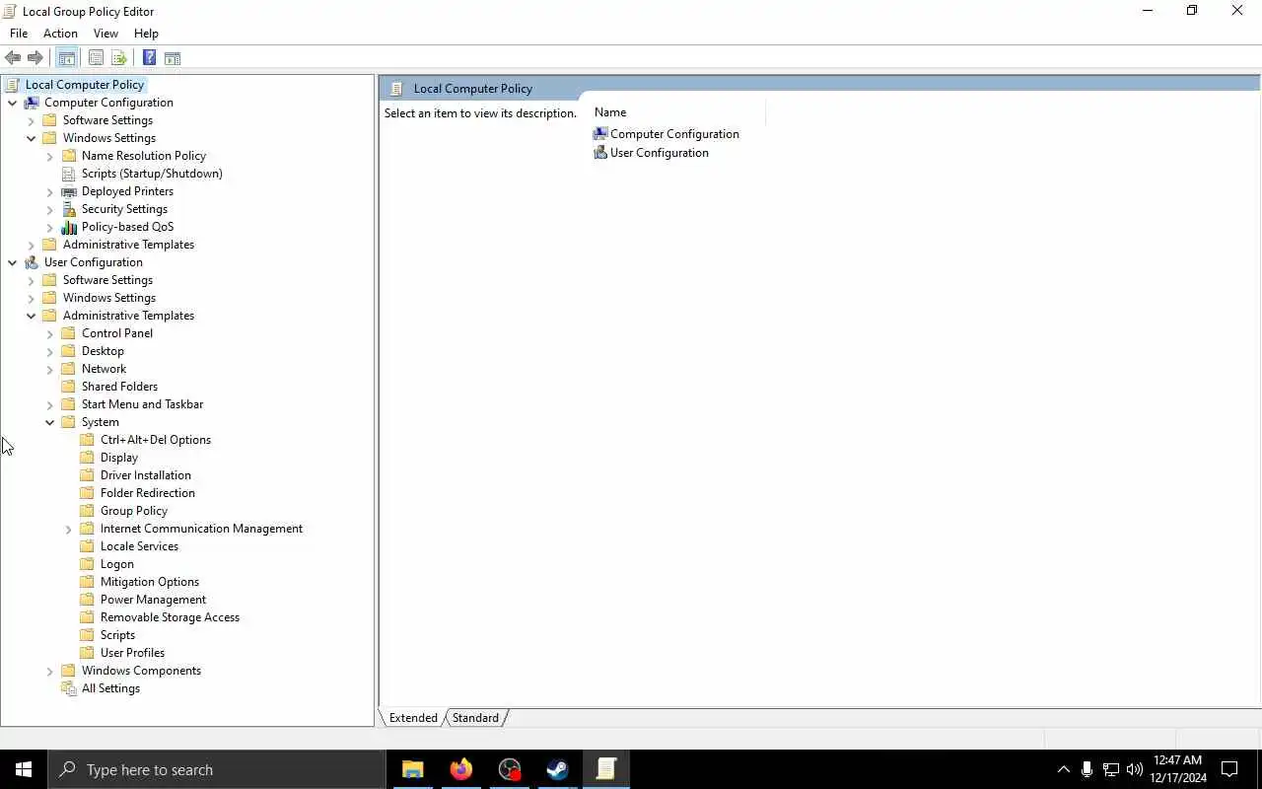Open the Action menu

60,34
